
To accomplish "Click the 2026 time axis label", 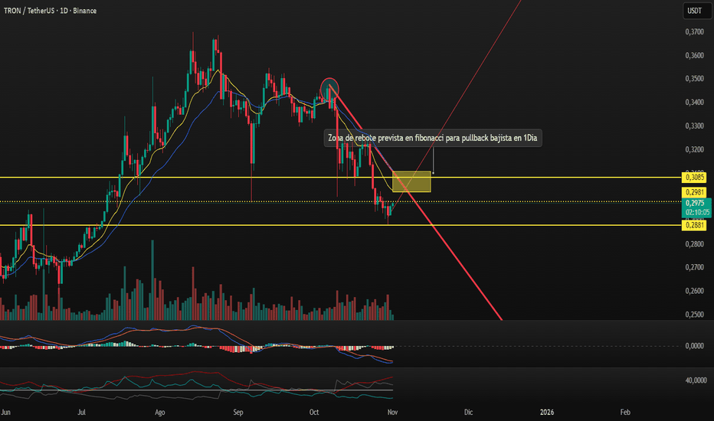I will (547, 413).
